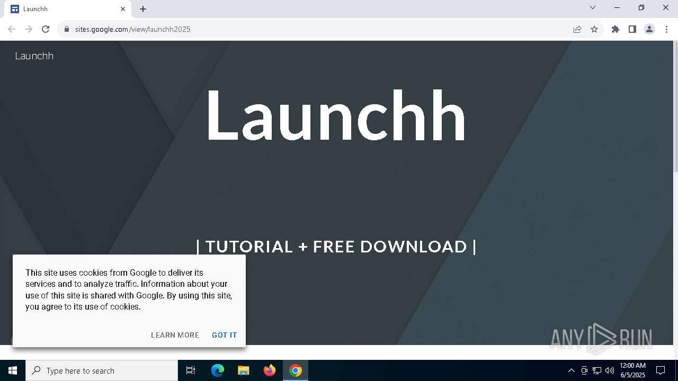Open the LEARN MORE cookies link

[175, 335]
